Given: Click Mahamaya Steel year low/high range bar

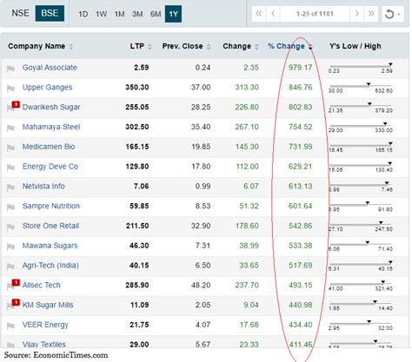Looking at the screenshot, I should [361, 125].
